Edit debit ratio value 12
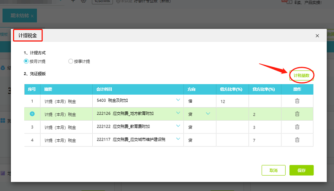The image size is (334, 191). tap(233, 101)
